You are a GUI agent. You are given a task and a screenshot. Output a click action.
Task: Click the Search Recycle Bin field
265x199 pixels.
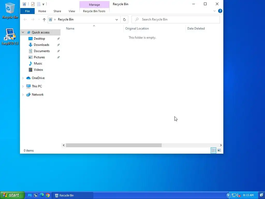coord(176,19)
